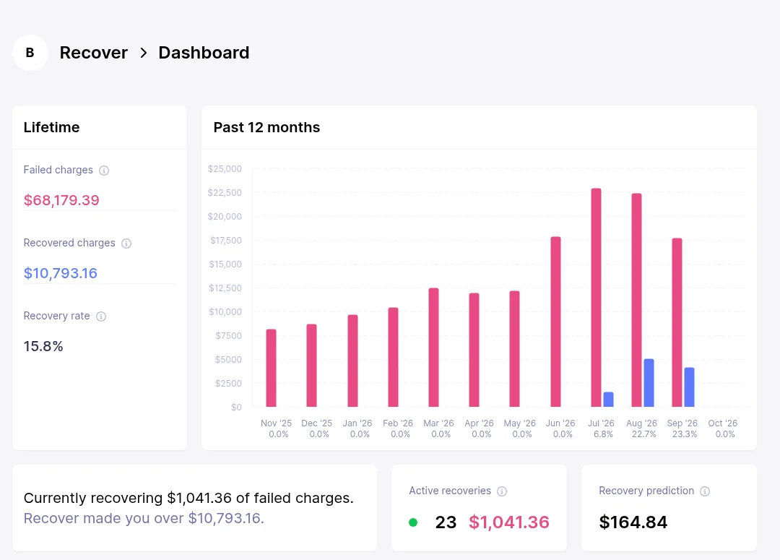
Task: Click the Currently recovering $1,041.36 sentence
Action: pos(188,498)
